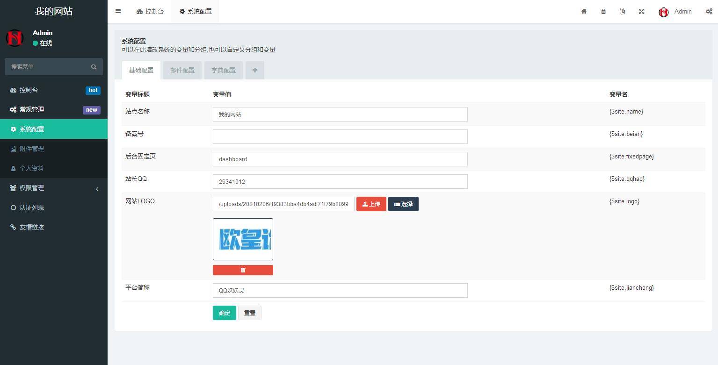718x365 pixels.
Task: Open the Admin user dropdown
Action: click(x=683, y=11)
